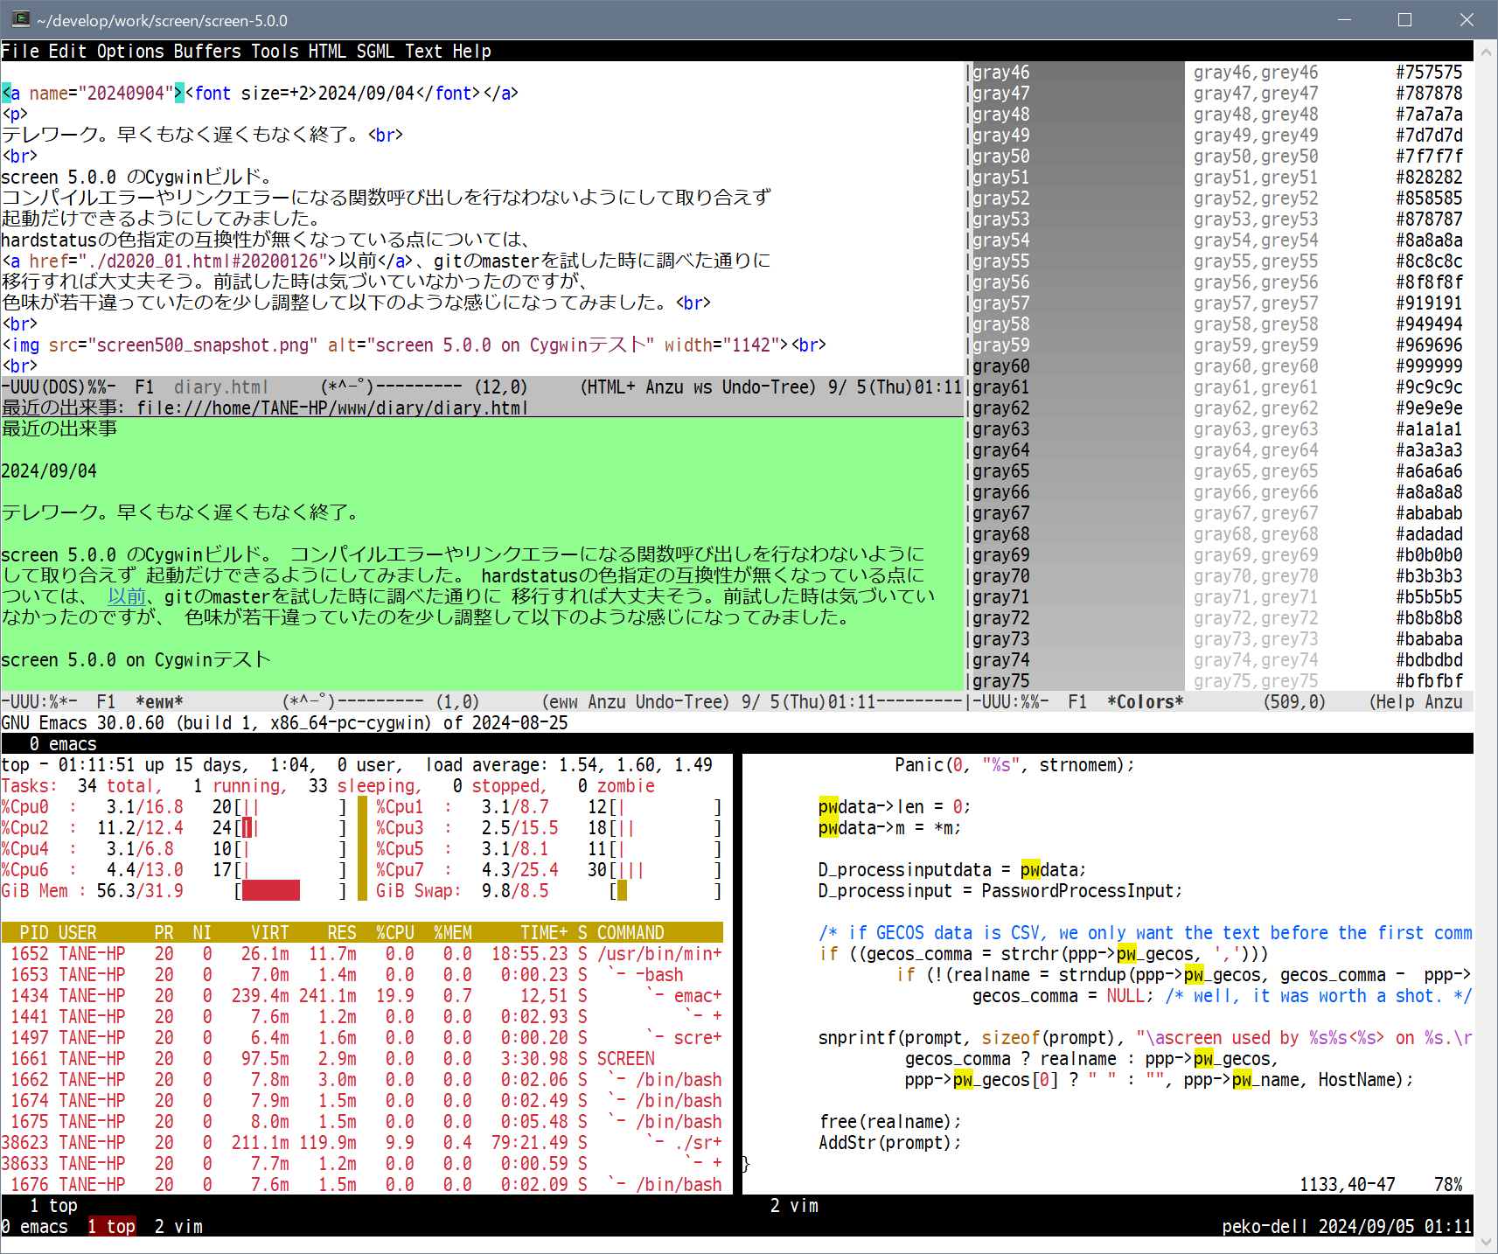Click the process row with PID 1652
Screen dimensions: 1498x1254
tap(362, 954)
